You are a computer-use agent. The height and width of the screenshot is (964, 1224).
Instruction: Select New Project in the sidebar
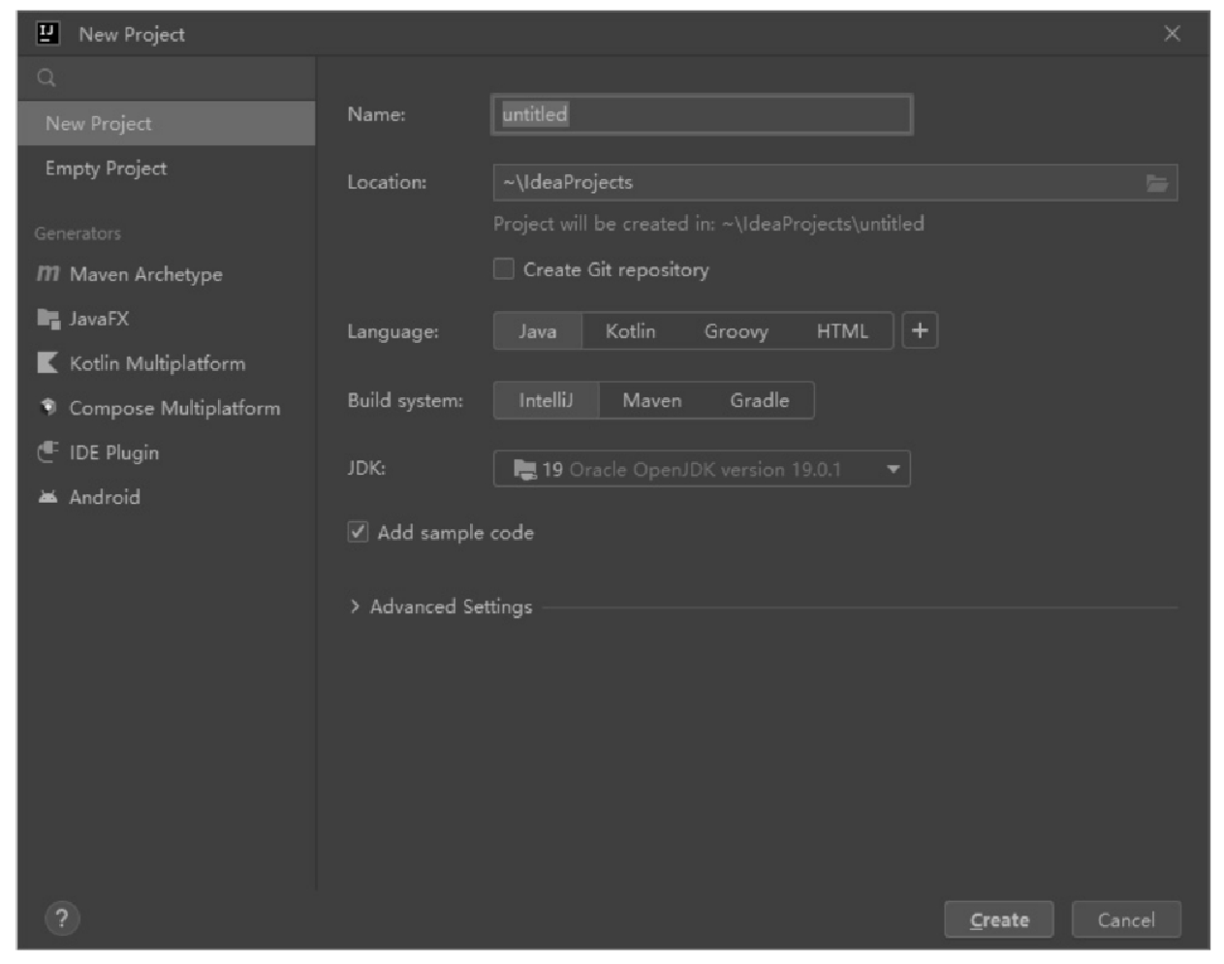tap(167, 123)
